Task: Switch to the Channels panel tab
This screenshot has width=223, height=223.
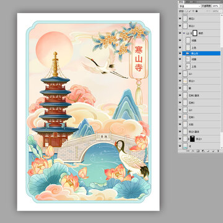Action: click(x=188, y=2)
